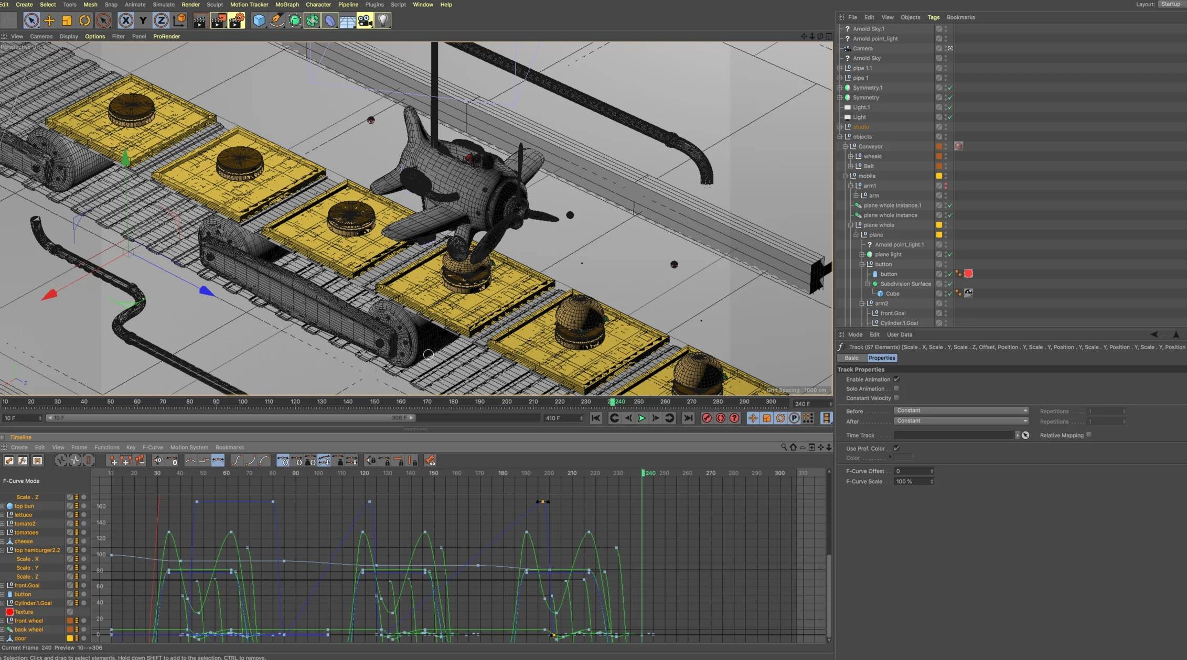1187x660 pixels.
Task: Toggle Light.1 enable checkmark
Action: [x=950, y=107]
